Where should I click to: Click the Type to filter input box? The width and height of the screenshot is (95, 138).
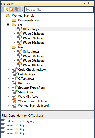(59, 9)
